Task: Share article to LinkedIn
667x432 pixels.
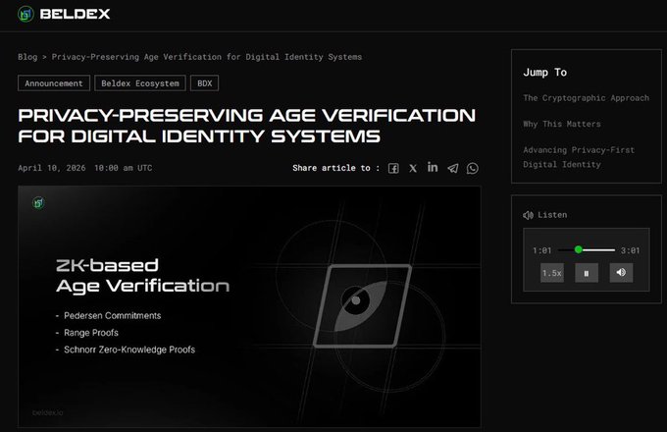Action: tap(433, 167)
